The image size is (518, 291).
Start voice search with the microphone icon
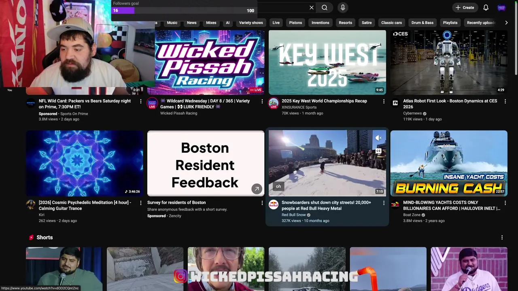pyautogui.click(x=343, y=8)
